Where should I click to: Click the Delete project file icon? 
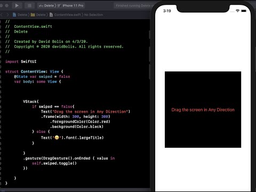tap(14, 15)
